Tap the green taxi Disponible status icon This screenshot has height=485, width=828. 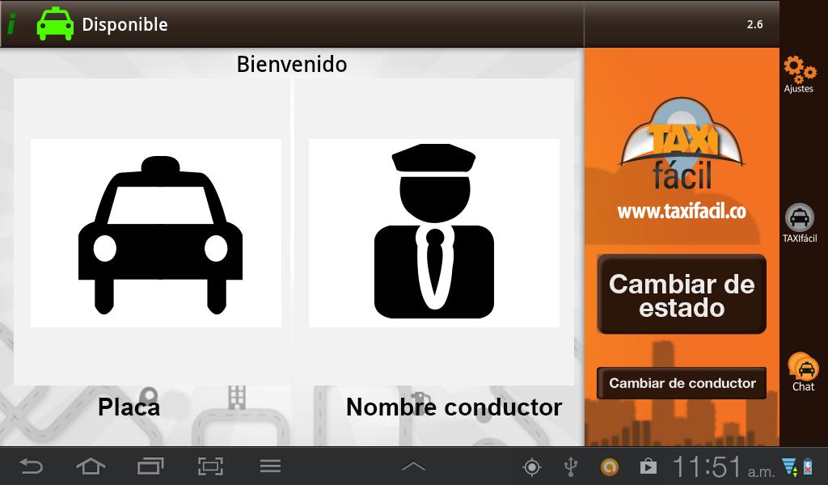53,23
